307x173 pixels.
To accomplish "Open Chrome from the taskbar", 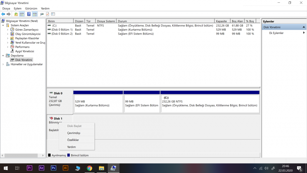I will coord(89,168).
